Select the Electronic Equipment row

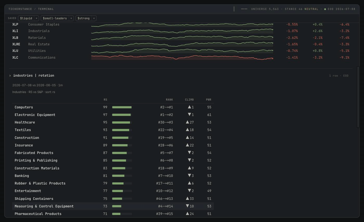click(x=113, y=115)
